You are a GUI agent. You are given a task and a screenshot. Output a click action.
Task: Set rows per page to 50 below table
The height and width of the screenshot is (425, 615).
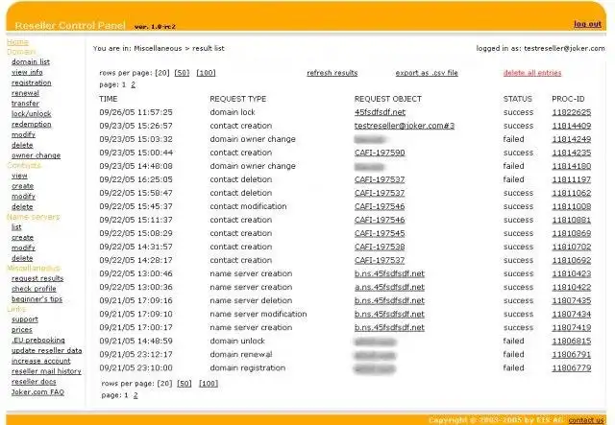click(184, 384)
